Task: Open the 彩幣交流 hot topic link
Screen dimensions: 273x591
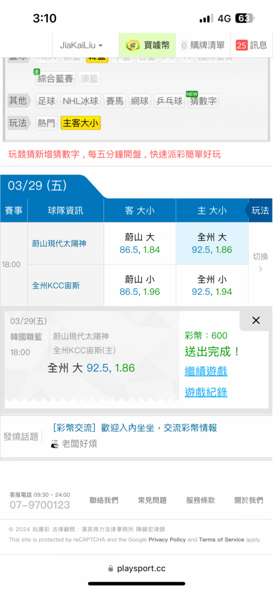Action: click(135, 428)
